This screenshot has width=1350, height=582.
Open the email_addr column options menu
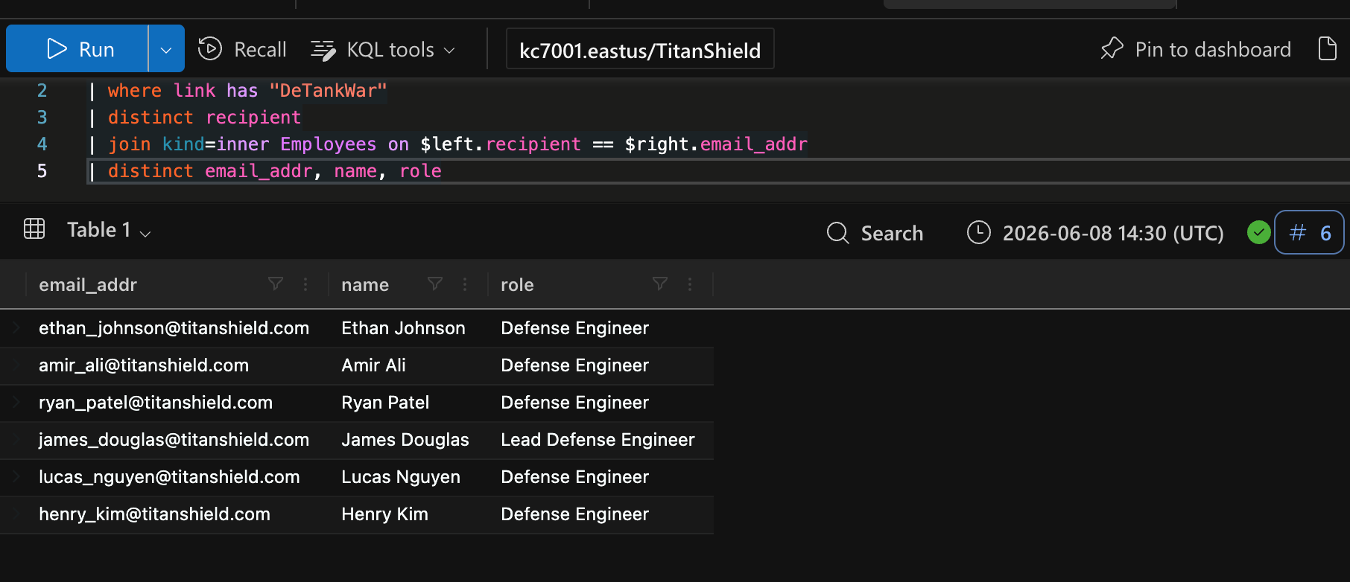[305, 284]
